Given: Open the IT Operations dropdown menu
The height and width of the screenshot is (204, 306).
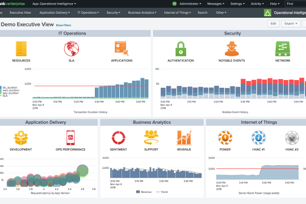Looking at the screenshot, I should pyautogui.click(x=89, y=12).
